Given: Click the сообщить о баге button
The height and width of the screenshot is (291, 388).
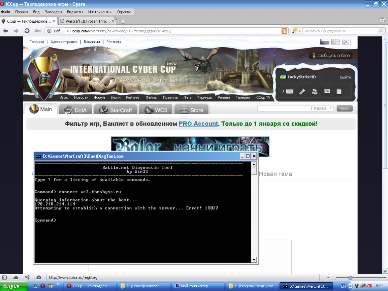Looking at the screenshot, I should click(331, 56).
